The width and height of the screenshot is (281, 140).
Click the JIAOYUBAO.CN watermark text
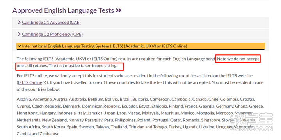click(251, 129)
